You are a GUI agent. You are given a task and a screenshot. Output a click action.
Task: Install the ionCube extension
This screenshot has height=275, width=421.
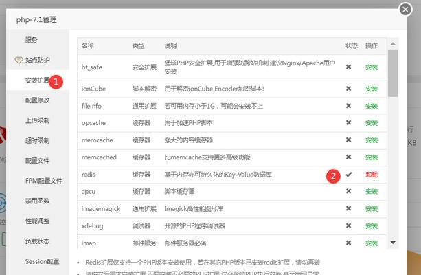[x=372, y=89]
